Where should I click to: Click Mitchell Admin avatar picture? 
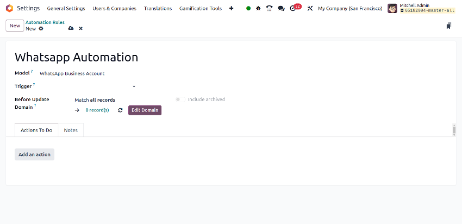coord(392,8)
